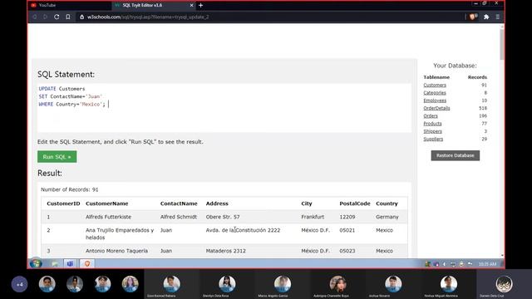Click the 'Antonio Moreno Taquería' cell
This screenshot has height=299, width=532.
click(x=116, y=251)
